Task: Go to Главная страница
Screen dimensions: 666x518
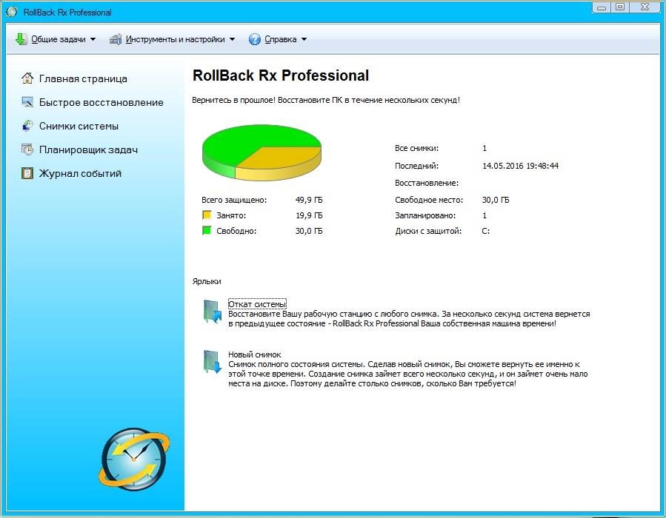Action: [83, 78]
